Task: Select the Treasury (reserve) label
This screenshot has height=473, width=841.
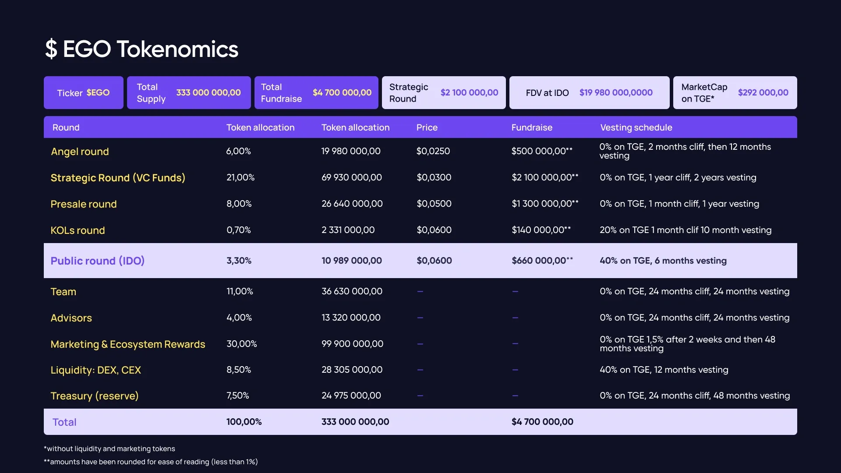Action: 95,396
